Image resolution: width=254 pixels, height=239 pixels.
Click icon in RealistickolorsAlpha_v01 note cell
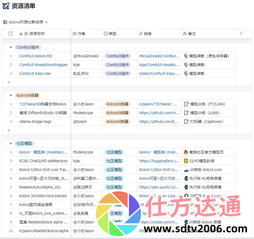[186, 187]
